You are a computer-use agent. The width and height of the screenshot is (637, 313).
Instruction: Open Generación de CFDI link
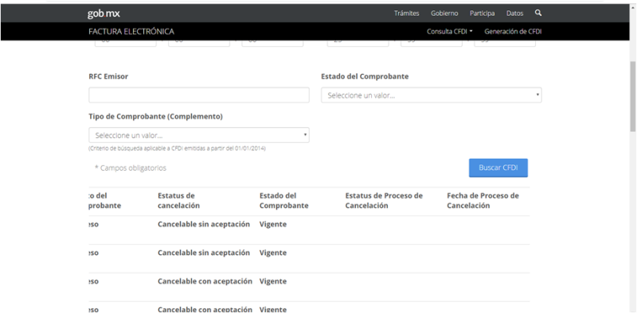(x=513, y=32)
